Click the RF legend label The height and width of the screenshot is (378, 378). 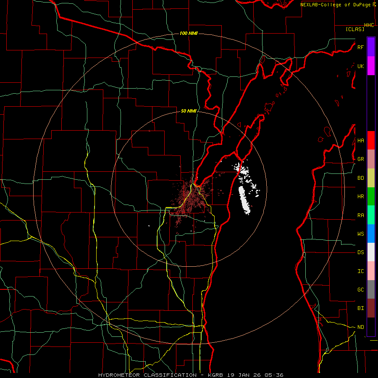[360, 47]
